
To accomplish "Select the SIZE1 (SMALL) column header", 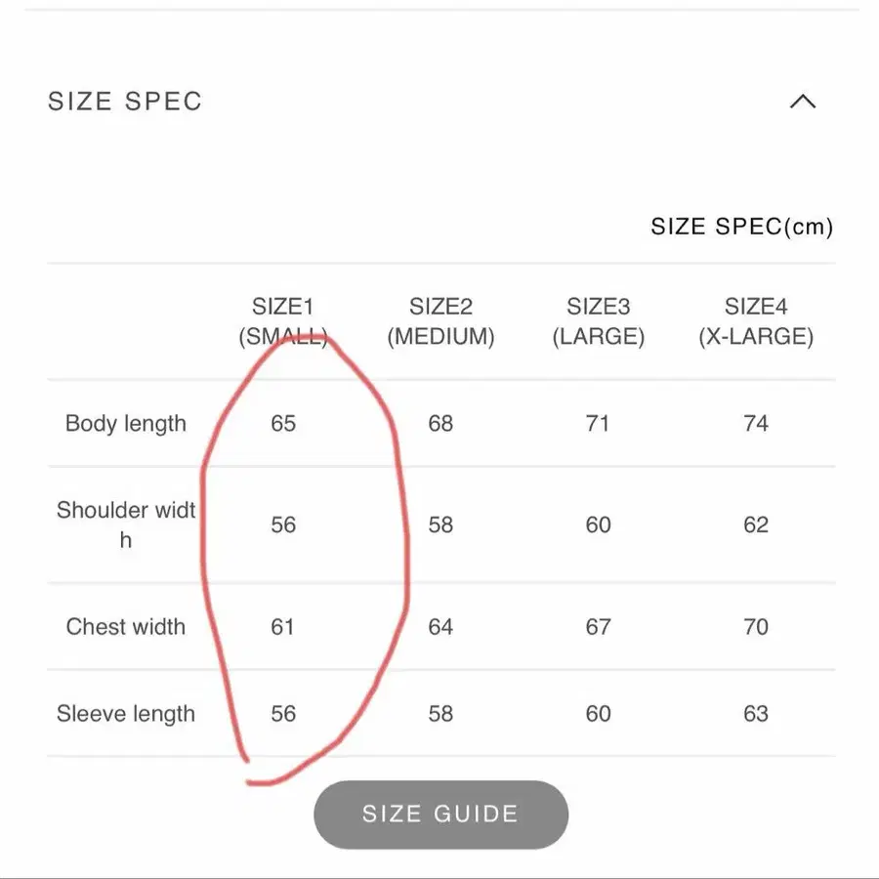I will [x=283, y=322].
